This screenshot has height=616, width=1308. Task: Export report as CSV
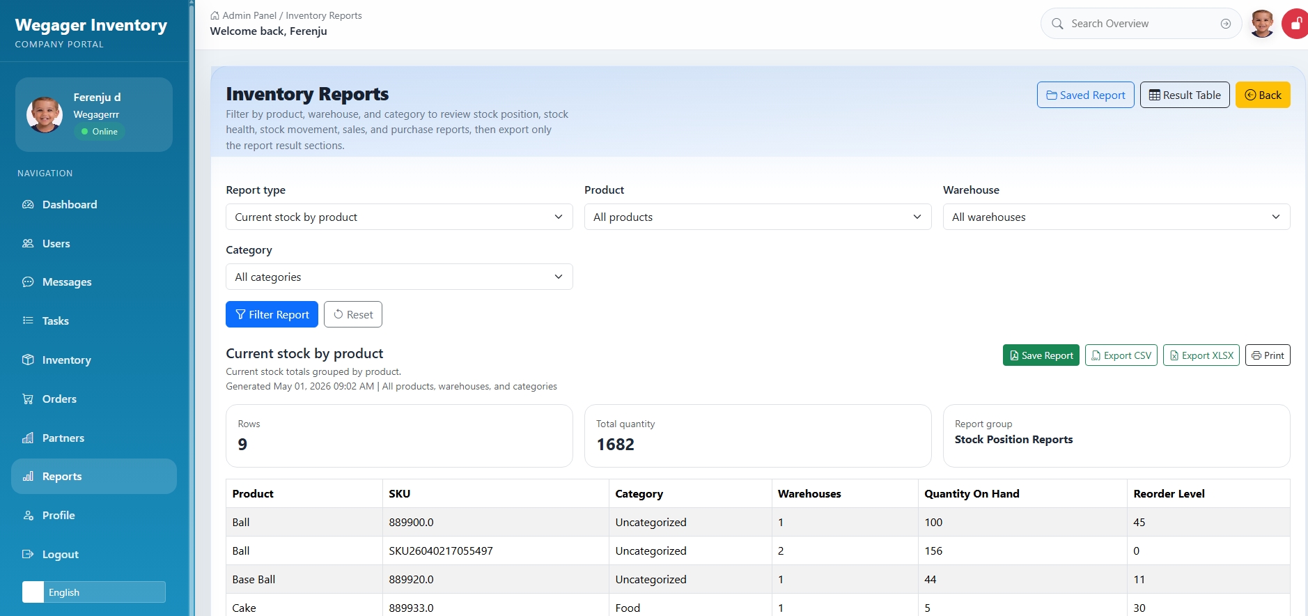(x=1121, y=355)
